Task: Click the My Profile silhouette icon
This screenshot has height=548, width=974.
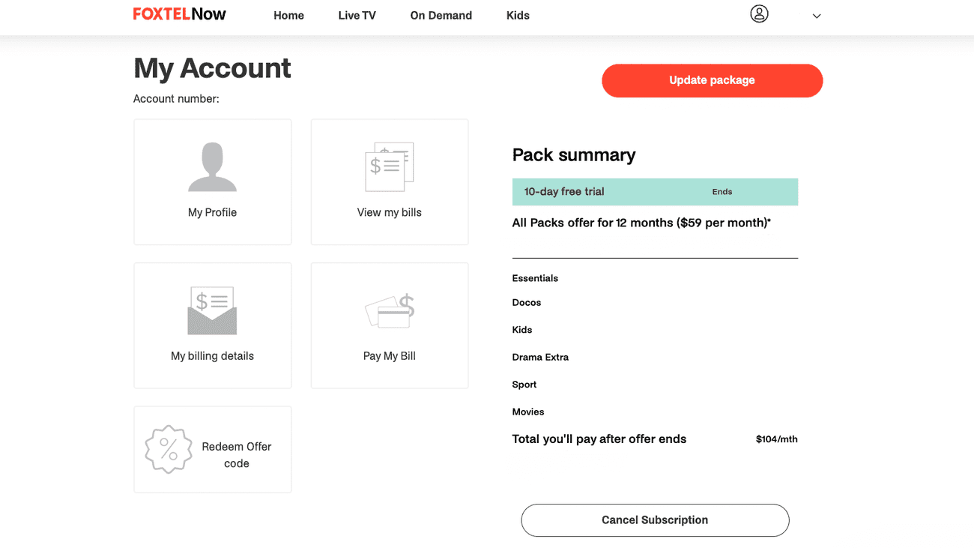Action: pyautogui.click(x=212, y=166)
